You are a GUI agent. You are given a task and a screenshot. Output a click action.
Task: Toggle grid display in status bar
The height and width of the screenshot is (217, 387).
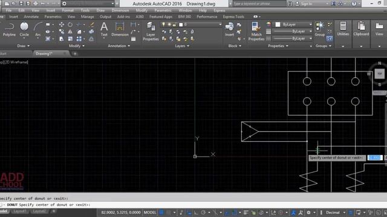pyautogui.click(x=162, y=212)
